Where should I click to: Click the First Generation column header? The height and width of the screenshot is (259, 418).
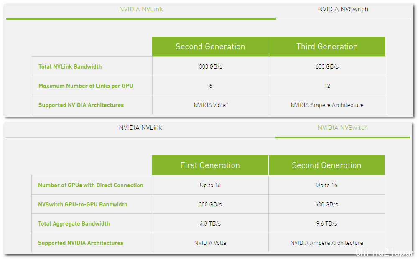pos(210,165)
